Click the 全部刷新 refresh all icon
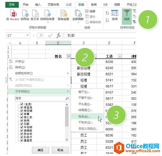This screenshot has height=156, width=162. click(78, 13)
